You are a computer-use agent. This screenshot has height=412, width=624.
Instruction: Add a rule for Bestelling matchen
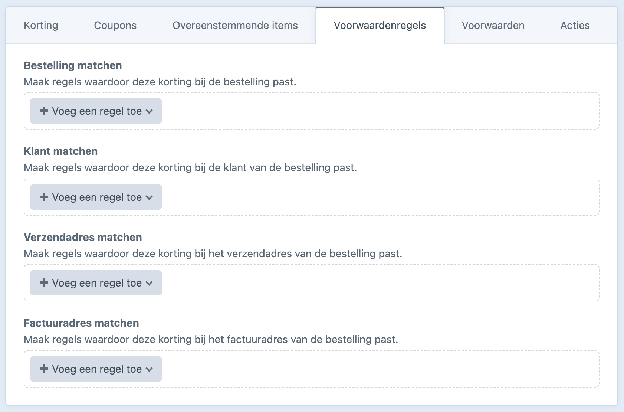[x=95, y=111]
